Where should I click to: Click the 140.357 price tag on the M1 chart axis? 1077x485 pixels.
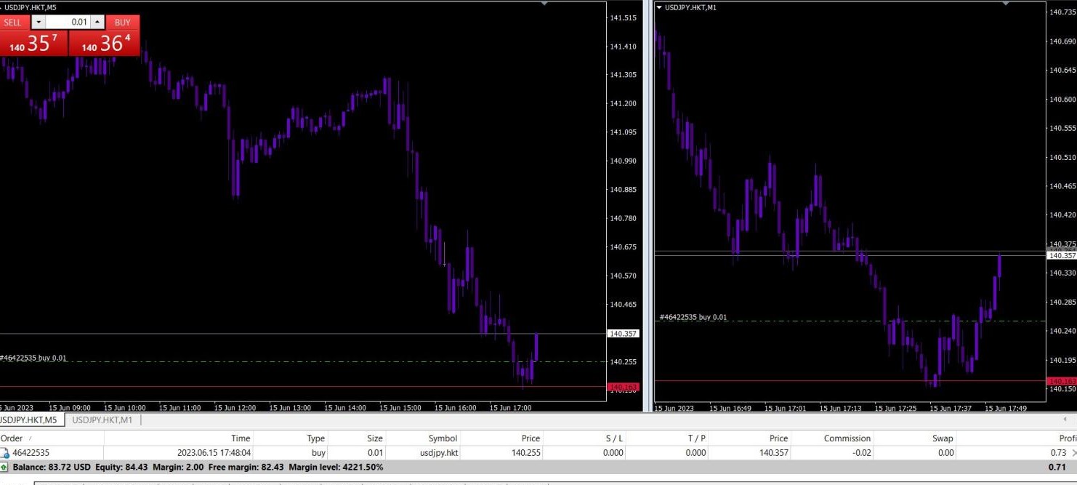coord(1062,255)
